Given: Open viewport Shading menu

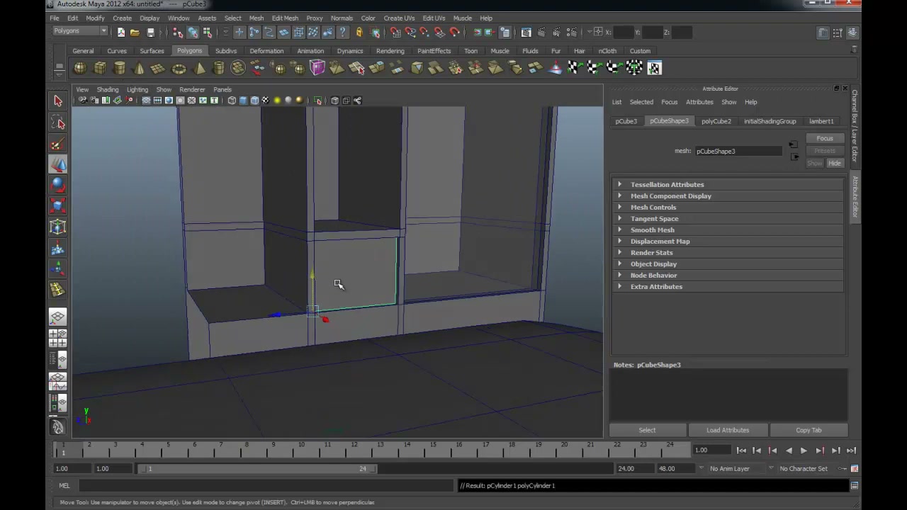Looking at the screenshot, I should coord(108,89).
